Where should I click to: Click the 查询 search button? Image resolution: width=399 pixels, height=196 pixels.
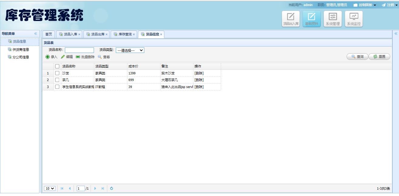[x=357, y=57]
